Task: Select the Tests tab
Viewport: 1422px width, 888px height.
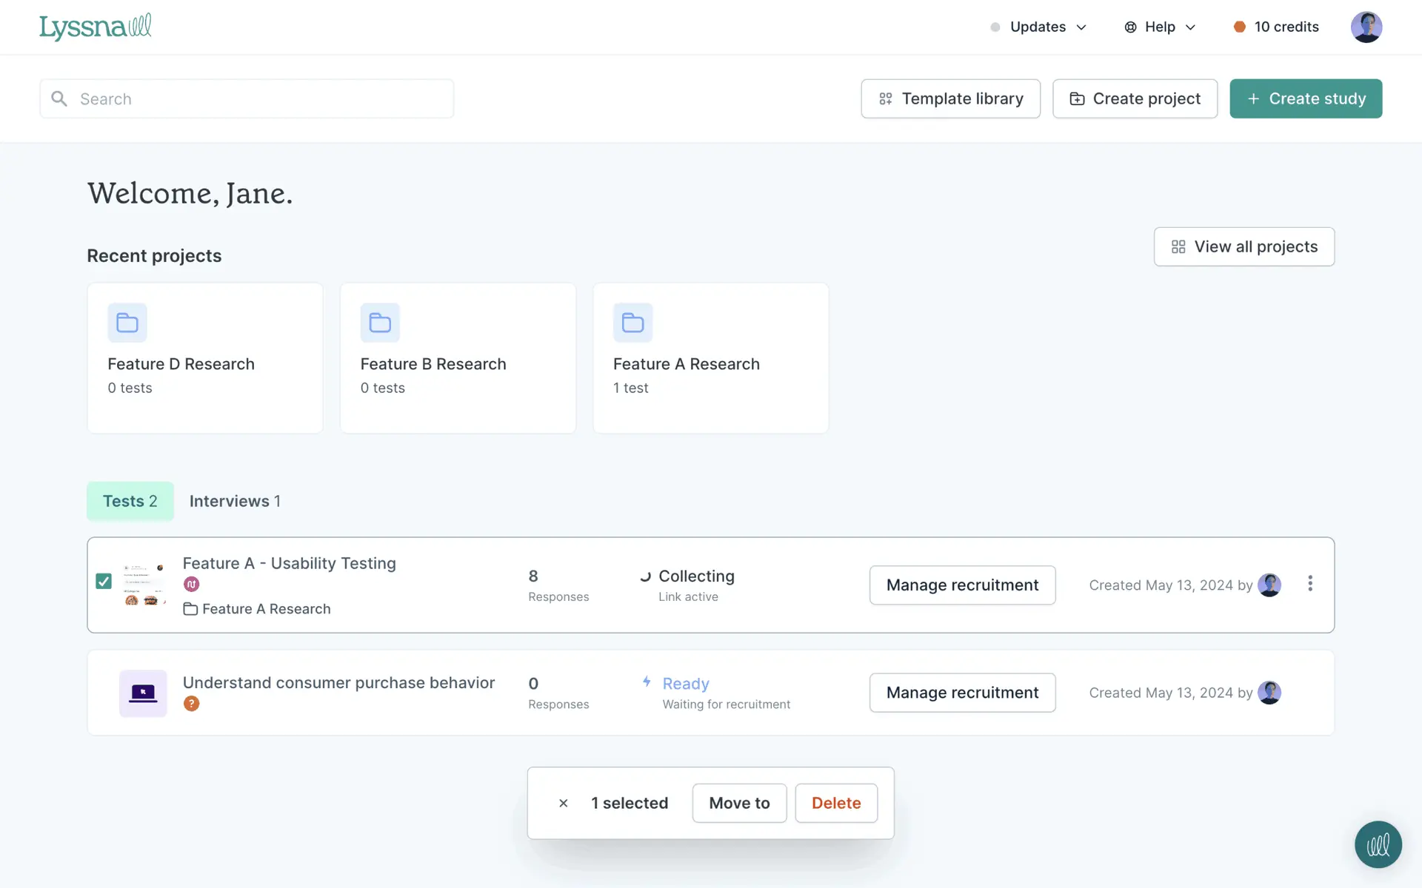Action: (x=130, y=501)
